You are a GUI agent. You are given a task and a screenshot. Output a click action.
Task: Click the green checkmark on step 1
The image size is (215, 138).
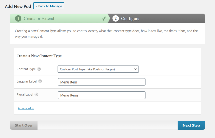(x=104, y=18)
